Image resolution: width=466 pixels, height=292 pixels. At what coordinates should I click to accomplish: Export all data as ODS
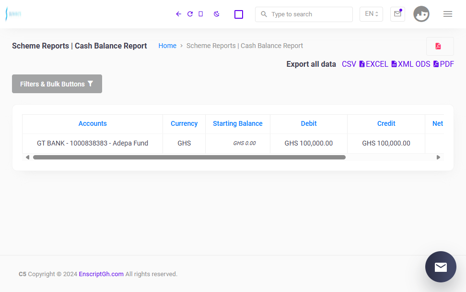pyautogui.click(x=423, y=64)
